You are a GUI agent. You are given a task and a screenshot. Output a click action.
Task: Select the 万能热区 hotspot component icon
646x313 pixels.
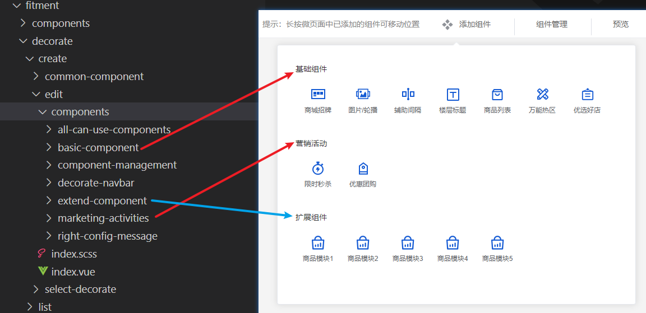pyautogui.click(x=542, y=95)
